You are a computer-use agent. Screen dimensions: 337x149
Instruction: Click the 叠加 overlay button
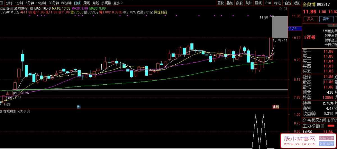point(230,3)
